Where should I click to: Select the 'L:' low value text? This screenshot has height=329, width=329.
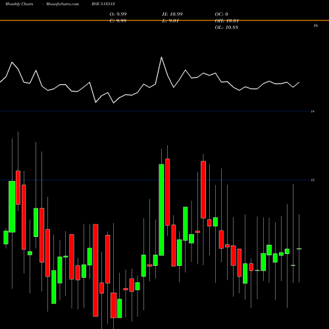170,21
